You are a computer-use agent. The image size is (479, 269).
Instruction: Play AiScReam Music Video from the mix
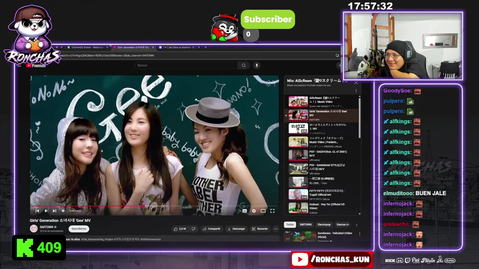click(322, 102)
